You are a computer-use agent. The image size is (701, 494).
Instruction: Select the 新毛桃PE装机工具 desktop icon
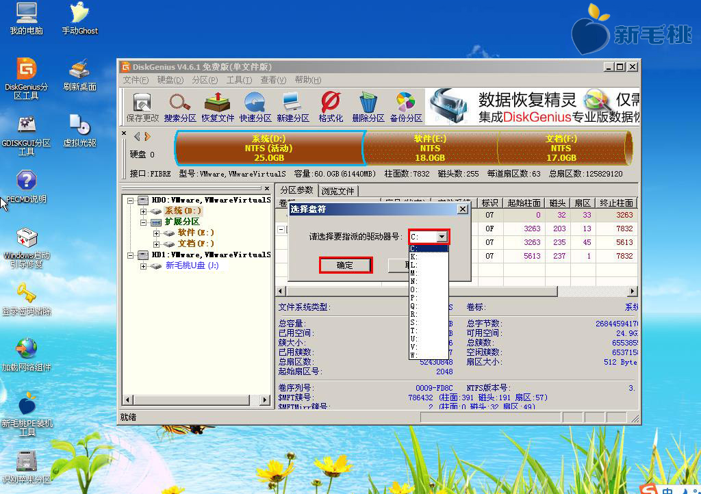pos(27,415)
